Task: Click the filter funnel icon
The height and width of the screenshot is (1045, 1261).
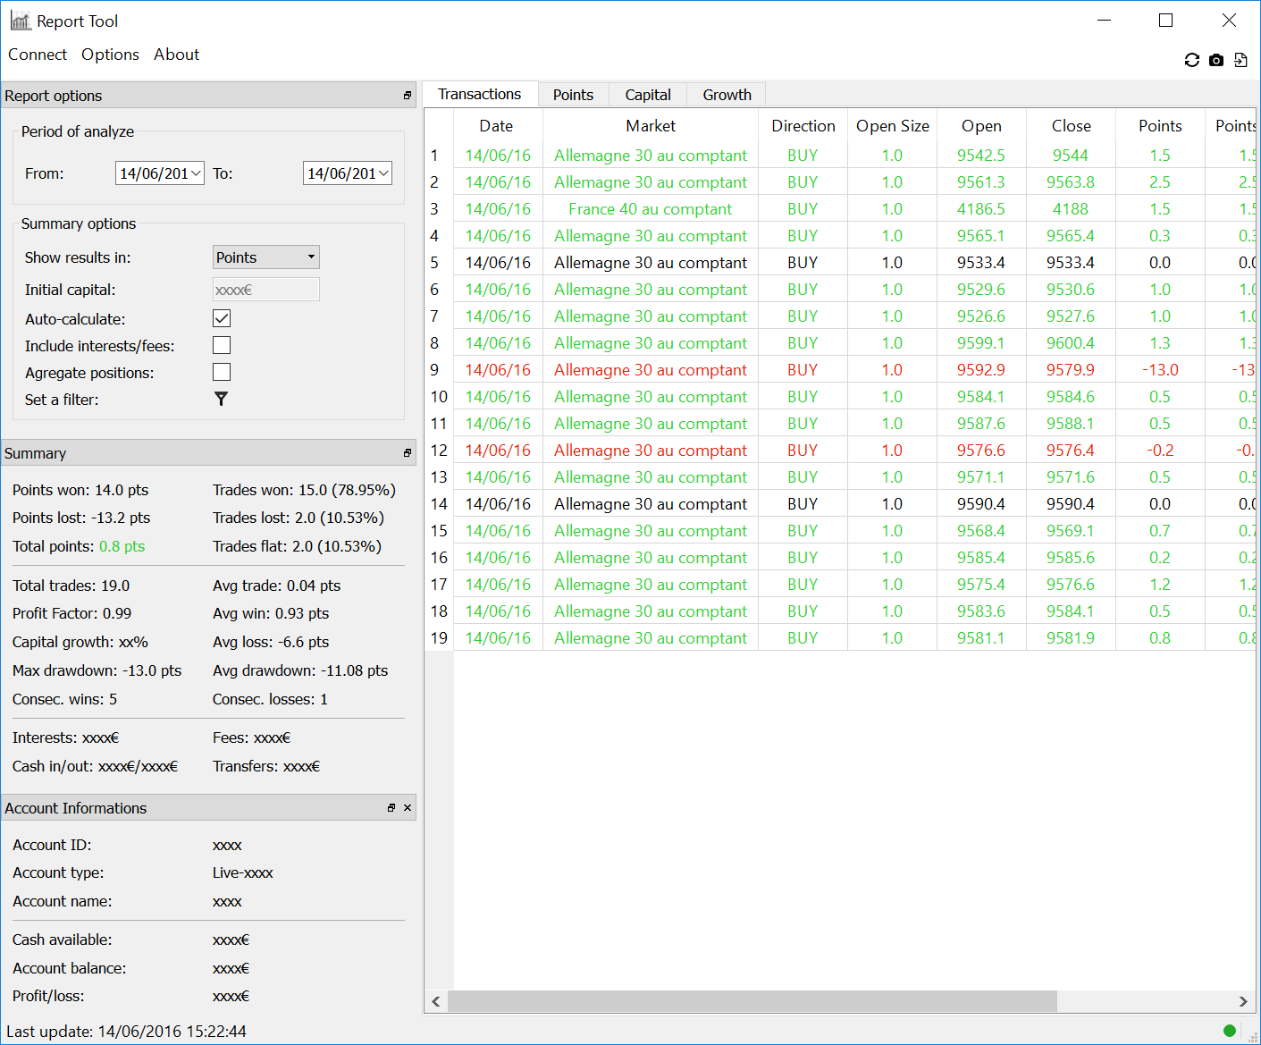Action: pyautogui.click(x=221, y=399)
